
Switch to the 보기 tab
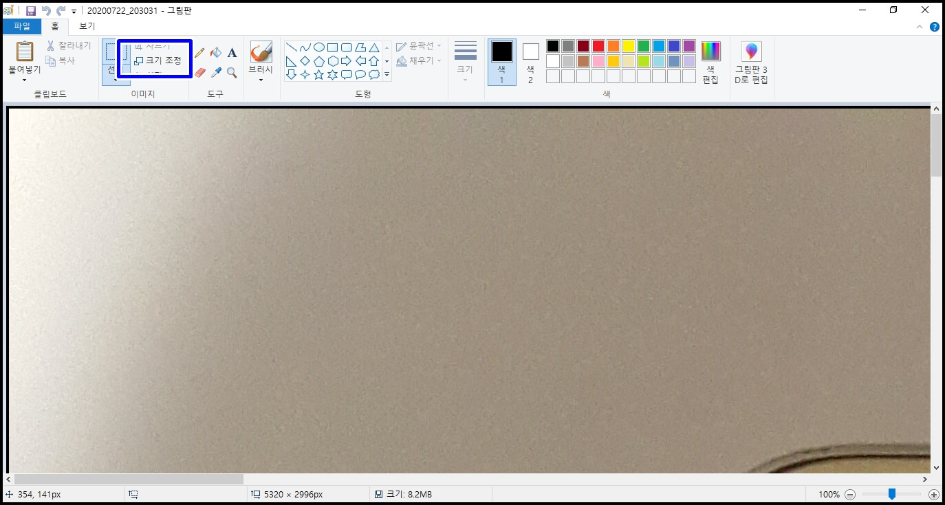point(87,26)
